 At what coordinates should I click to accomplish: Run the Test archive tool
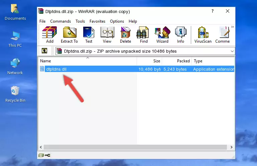(89, 35)
